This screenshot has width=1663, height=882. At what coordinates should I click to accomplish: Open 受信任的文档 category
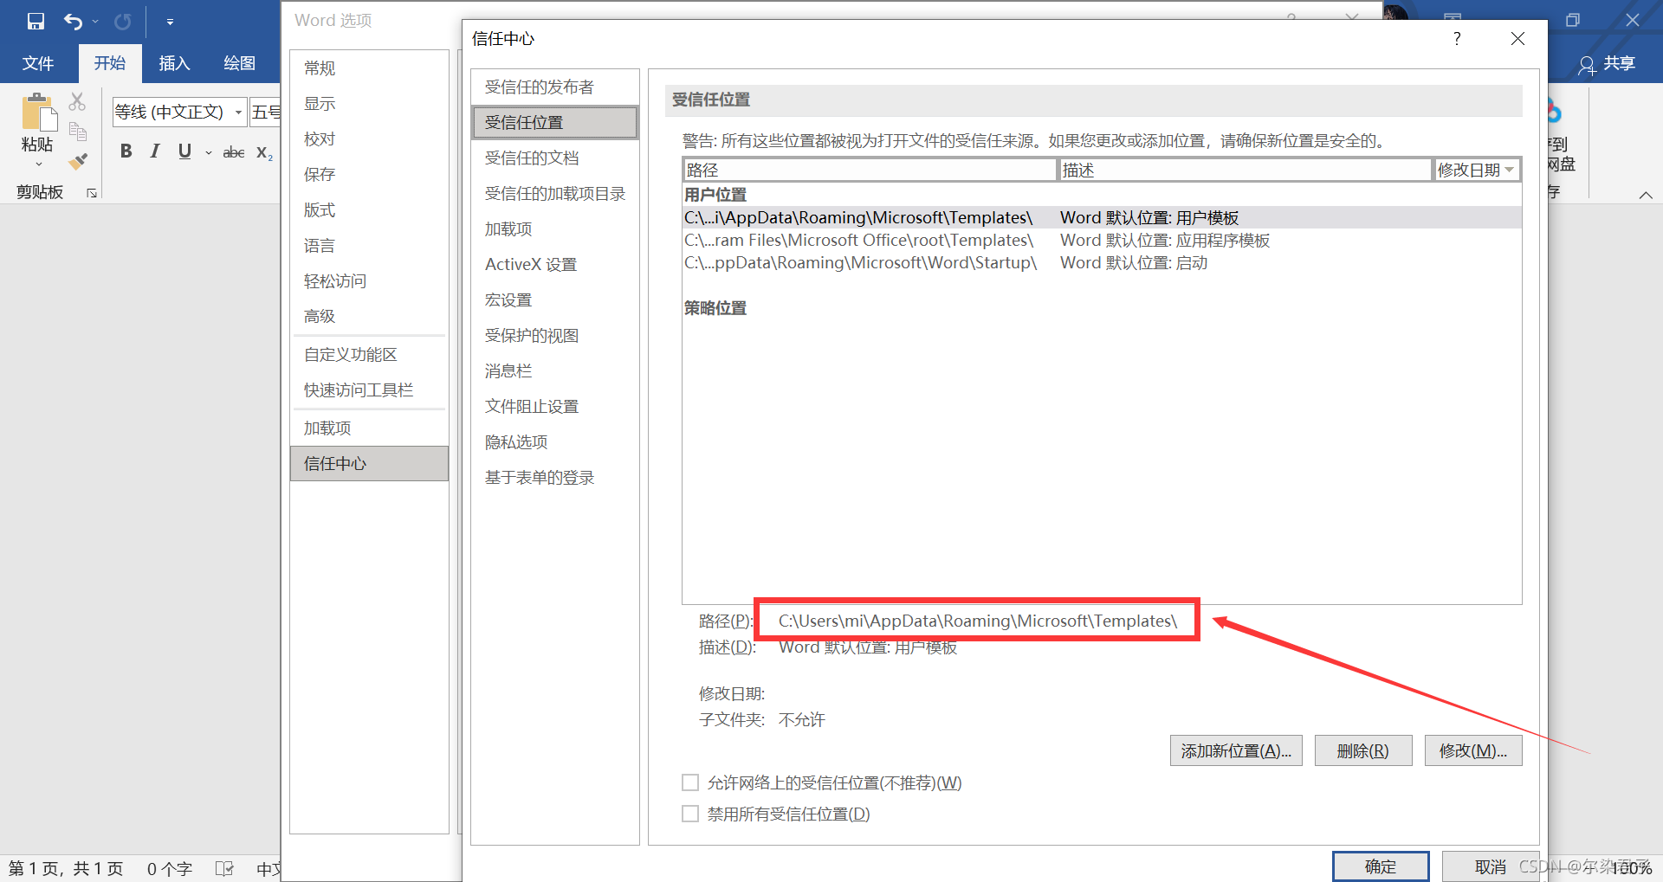[x=554, y=158]
